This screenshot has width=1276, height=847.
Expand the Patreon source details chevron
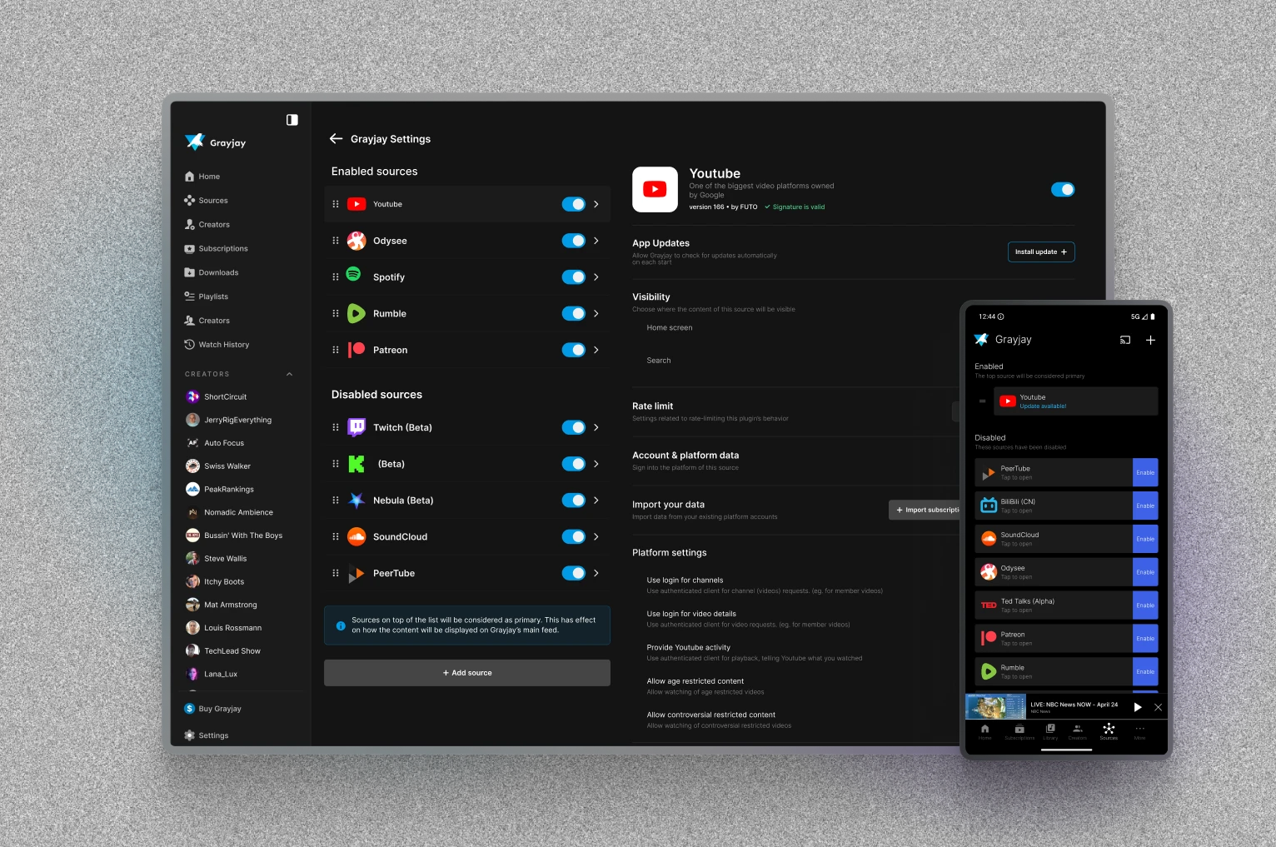click(x=596, y=350)
